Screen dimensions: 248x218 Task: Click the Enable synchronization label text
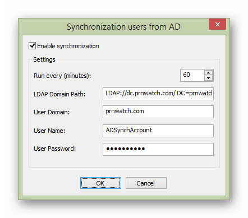coord(68,46)
